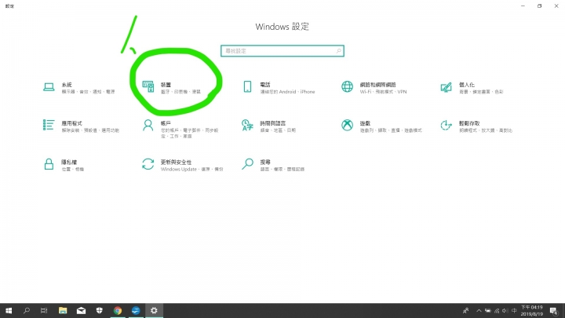Open the 搜尋 (Search) magnifier settings icon

(x=247, y=164)
